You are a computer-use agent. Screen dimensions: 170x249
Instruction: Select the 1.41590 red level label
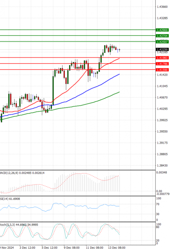pos(162,70)
